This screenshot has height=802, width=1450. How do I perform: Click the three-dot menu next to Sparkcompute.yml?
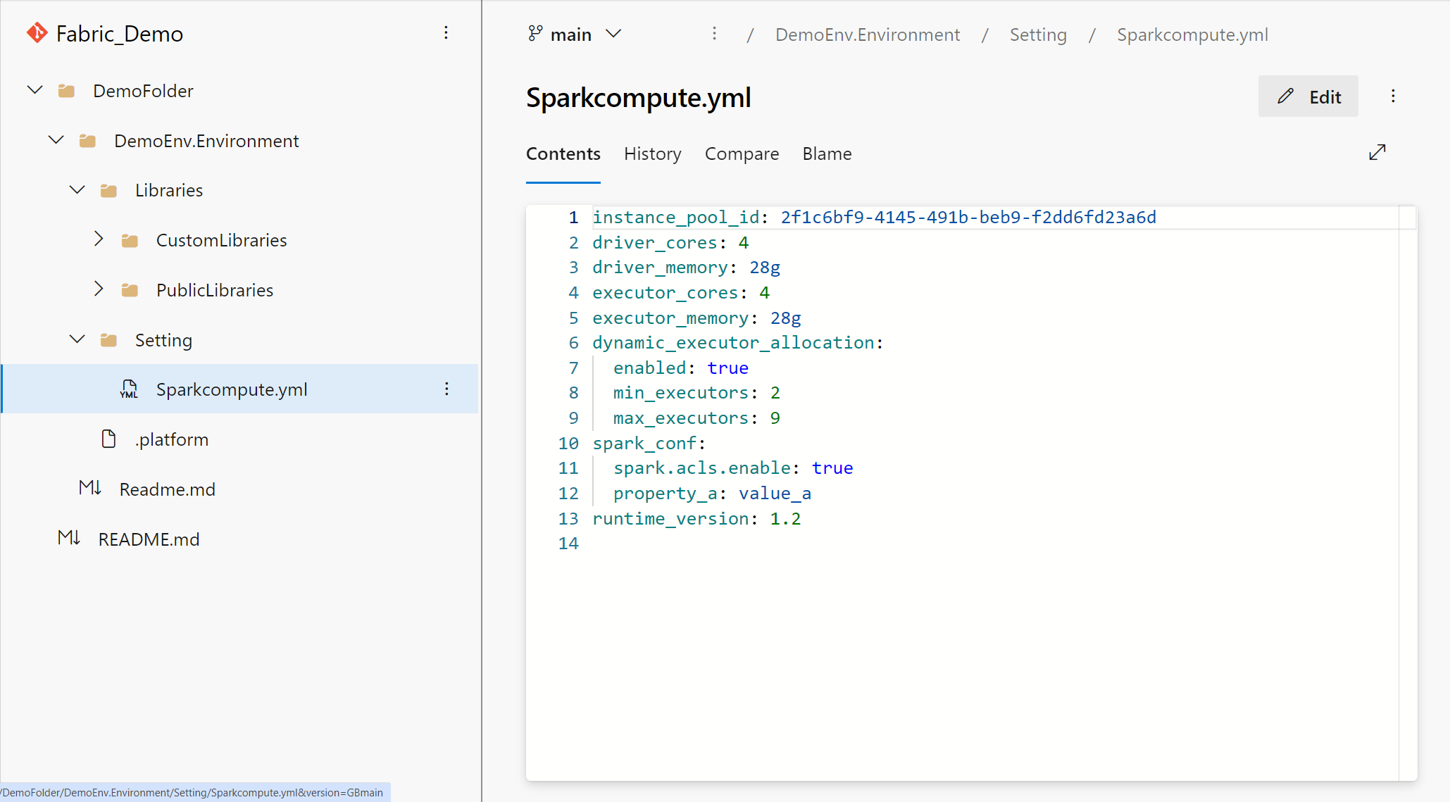click(446, 389)
